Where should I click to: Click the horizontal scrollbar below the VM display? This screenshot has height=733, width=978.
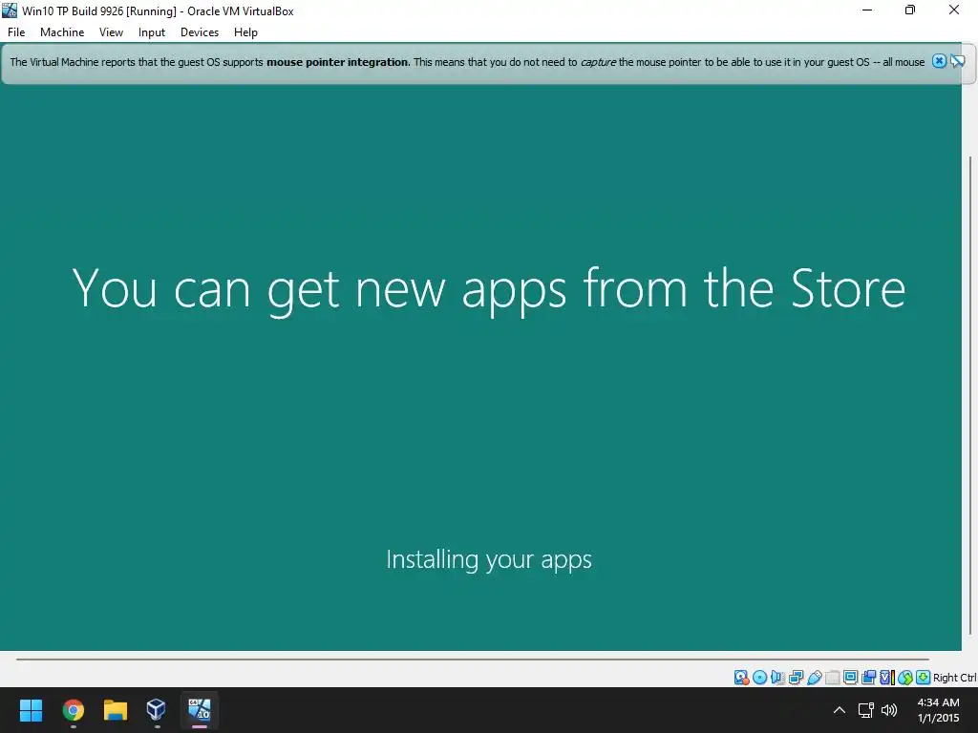tap(472, 659)
